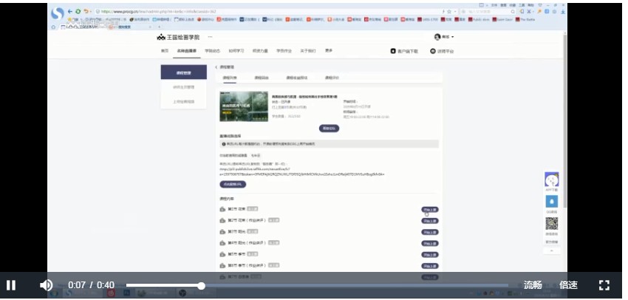Click the 讲师平台 link

point(442,51)
